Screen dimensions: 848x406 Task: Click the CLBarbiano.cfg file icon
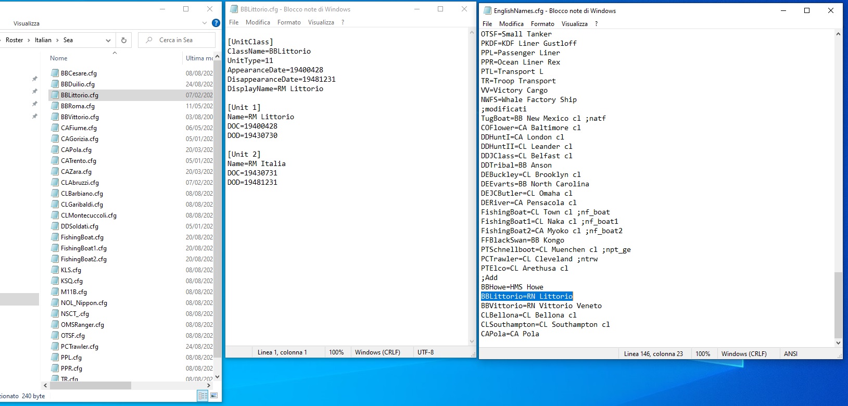(x=55, y=194)
